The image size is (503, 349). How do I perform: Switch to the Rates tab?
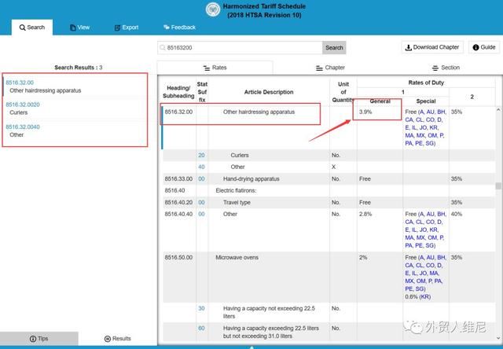[x=215, y=68]
